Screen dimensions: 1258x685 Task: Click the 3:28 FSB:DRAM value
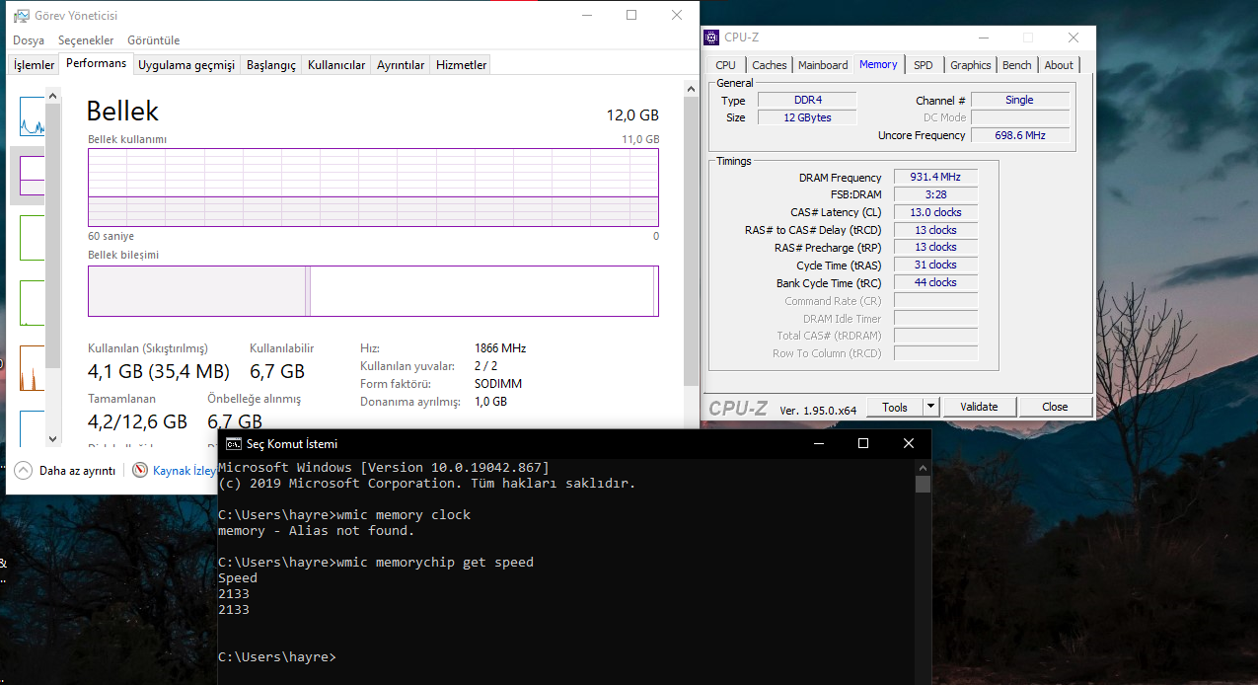coord(935,194)
